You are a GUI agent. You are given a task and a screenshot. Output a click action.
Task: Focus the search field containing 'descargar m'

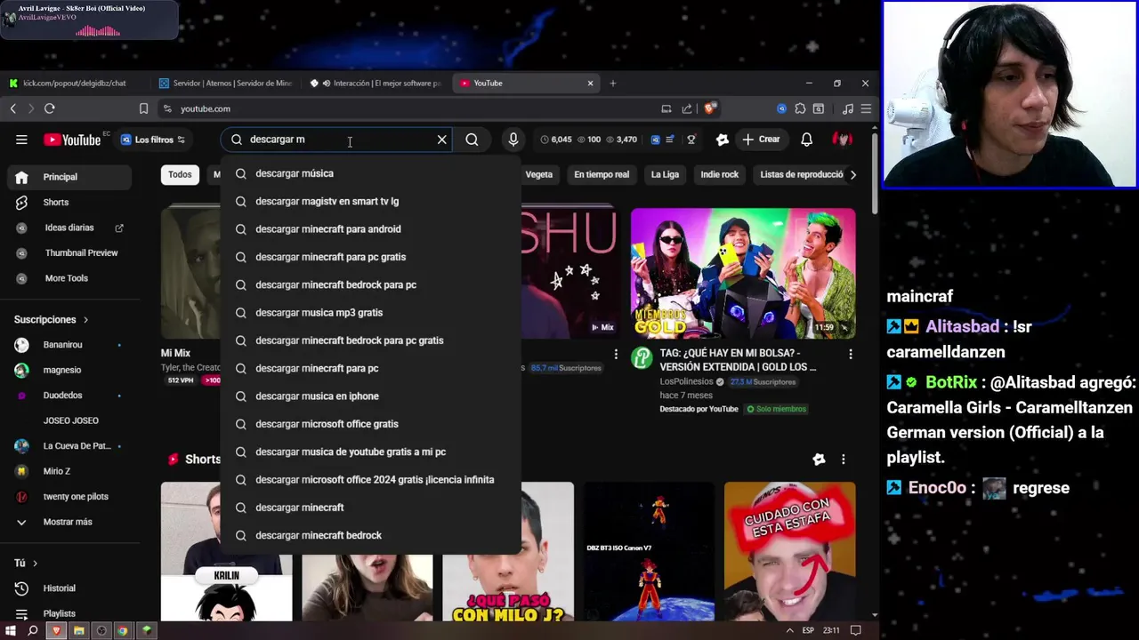[x=338, y=140]
